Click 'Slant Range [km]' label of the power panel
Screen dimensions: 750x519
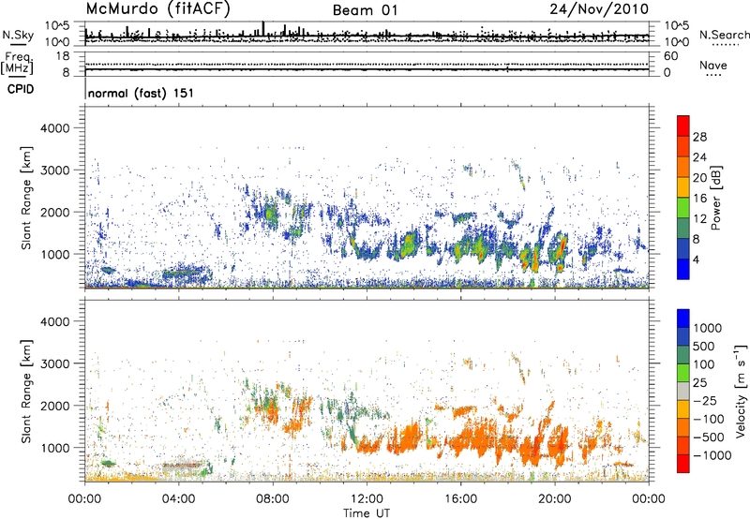click(27, 198)
